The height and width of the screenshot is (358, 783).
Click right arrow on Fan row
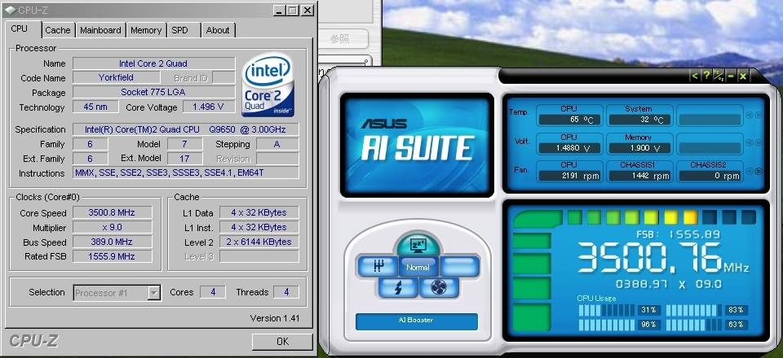(759, 172)
